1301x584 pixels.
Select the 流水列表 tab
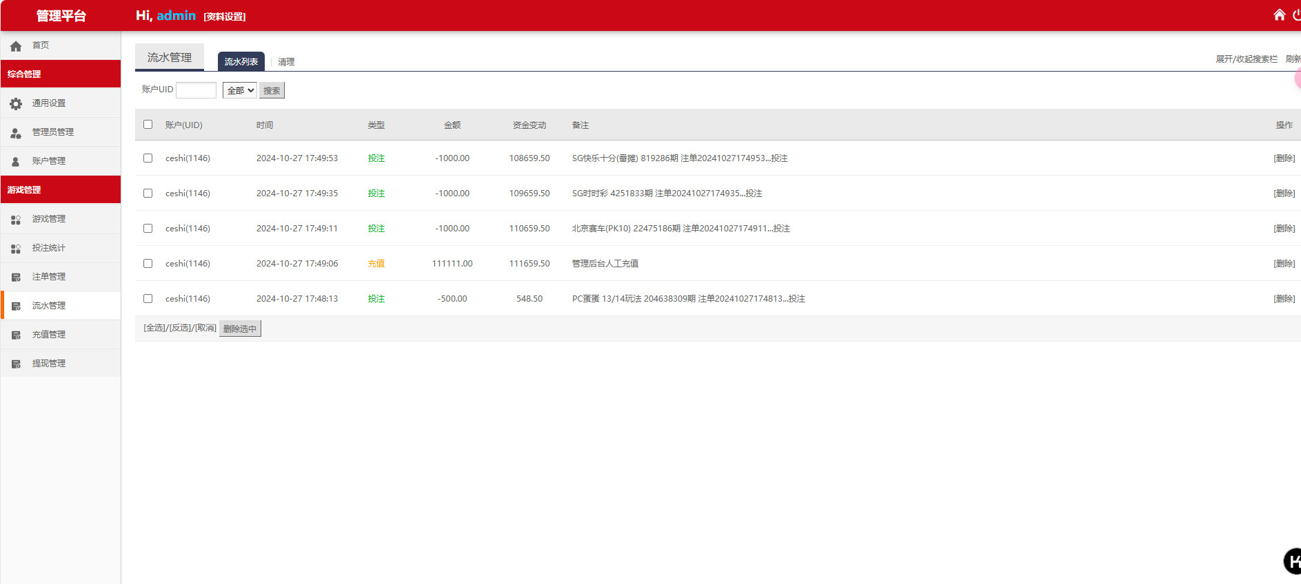tap(241, 62)
